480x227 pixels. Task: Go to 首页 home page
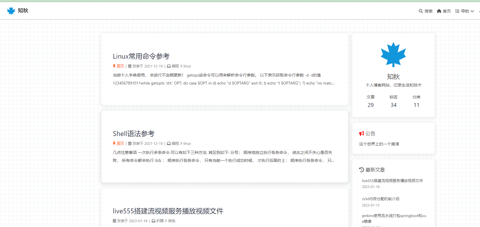click(x=444, y=11)
